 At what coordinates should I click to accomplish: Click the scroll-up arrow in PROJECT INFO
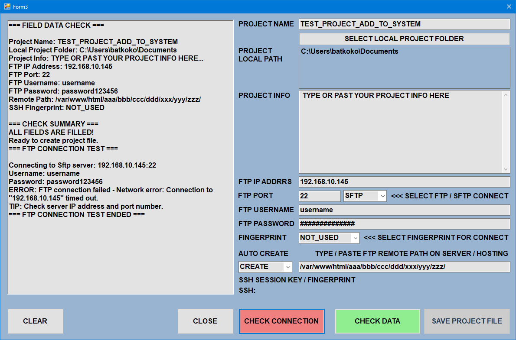[x=506, y=95]
